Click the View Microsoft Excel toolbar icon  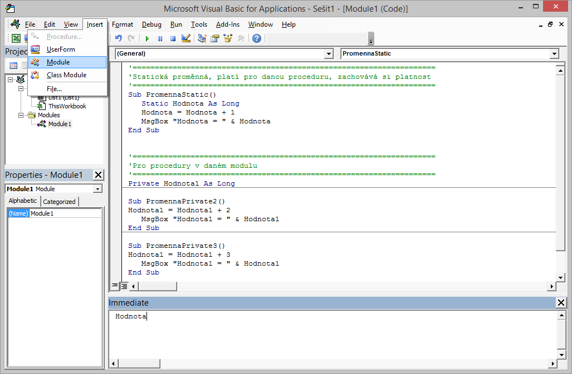(x=16, y=38)
